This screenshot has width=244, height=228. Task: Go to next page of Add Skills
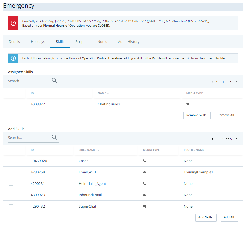(x=237, y=139)
